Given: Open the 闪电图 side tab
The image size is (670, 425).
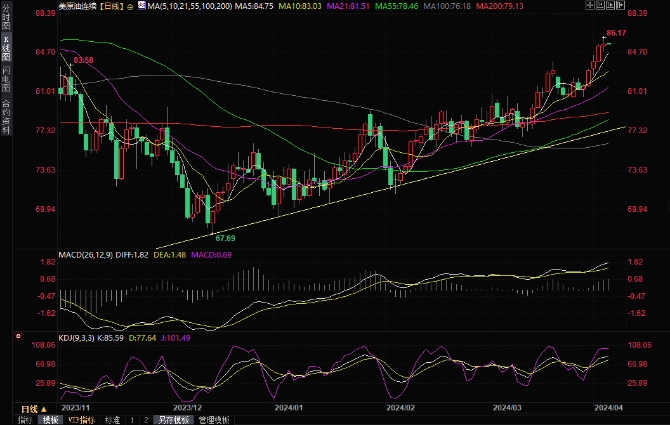Looking at the screenshot, I should 6,79.
